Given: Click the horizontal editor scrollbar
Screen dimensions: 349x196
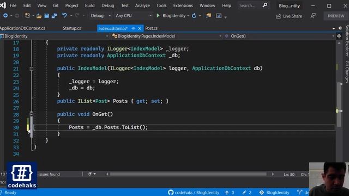Looking at the screenshot, I should (188, 174).
